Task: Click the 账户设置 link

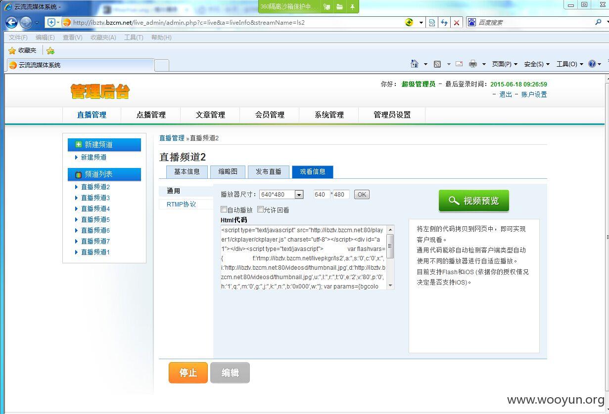Action: (x=534, y=94)
